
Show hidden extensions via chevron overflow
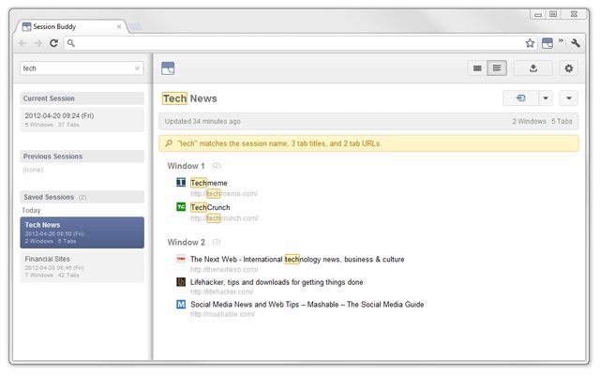[561, 40]
